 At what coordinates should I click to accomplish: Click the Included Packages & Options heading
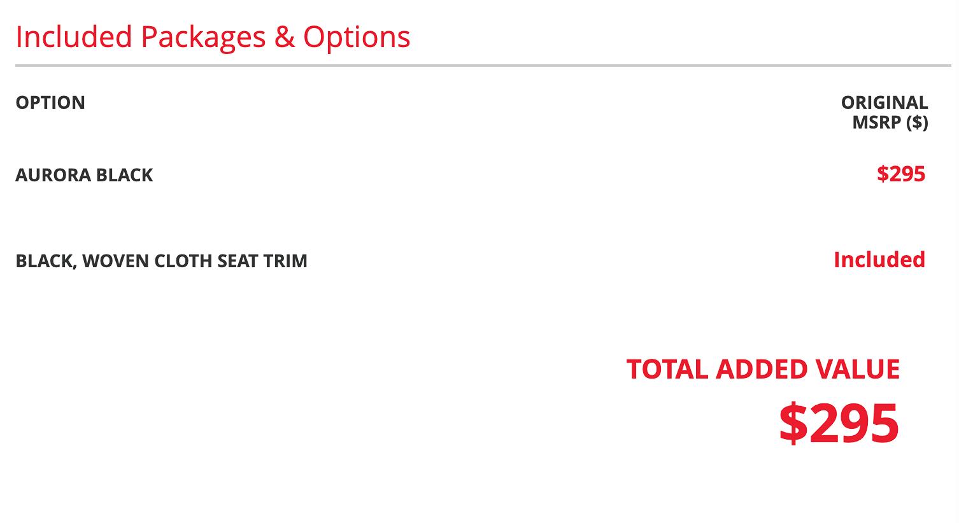click(213, 37)
